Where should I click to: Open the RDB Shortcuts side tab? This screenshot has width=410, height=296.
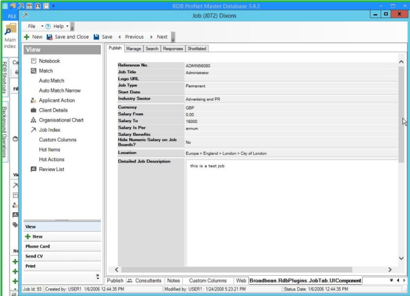tap(4, 77)
